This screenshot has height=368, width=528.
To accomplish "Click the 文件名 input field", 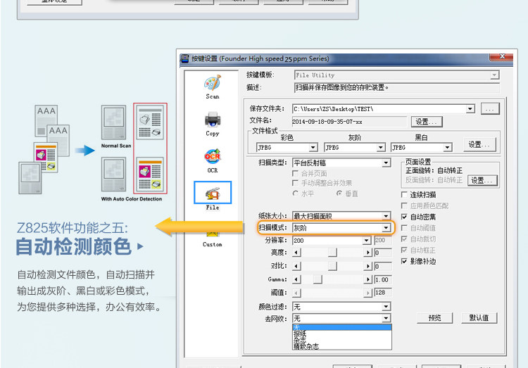I will pyautogui.click(x=349, y=122).
